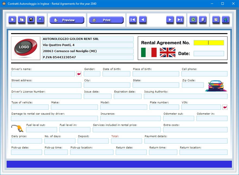Click the exit door icon
The width and height of the screenshot is (239, 175).
pos(225,20)
